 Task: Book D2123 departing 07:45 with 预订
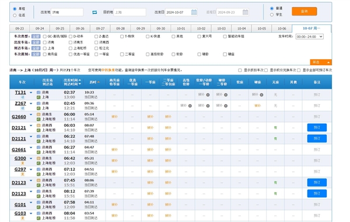(x=317, y=182)
